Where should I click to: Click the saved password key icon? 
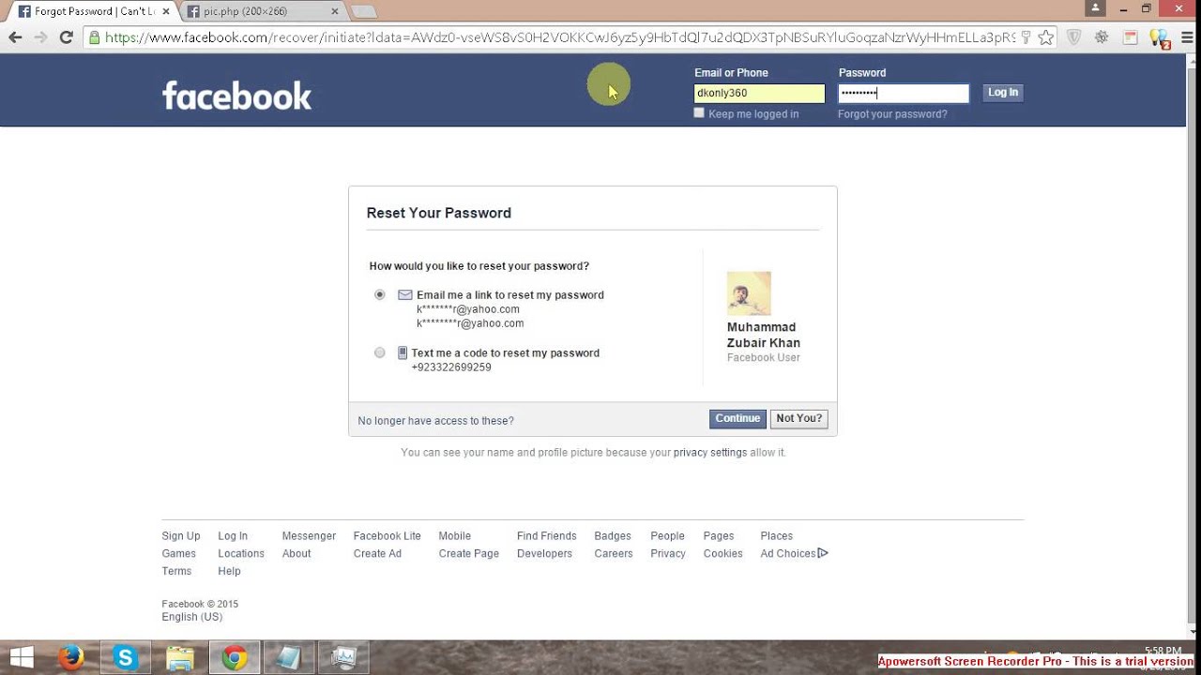click(1026, 37)
